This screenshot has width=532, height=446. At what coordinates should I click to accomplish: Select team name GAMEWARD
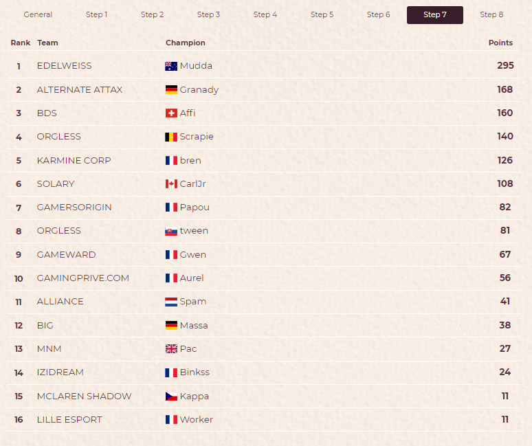coord(66,255)
